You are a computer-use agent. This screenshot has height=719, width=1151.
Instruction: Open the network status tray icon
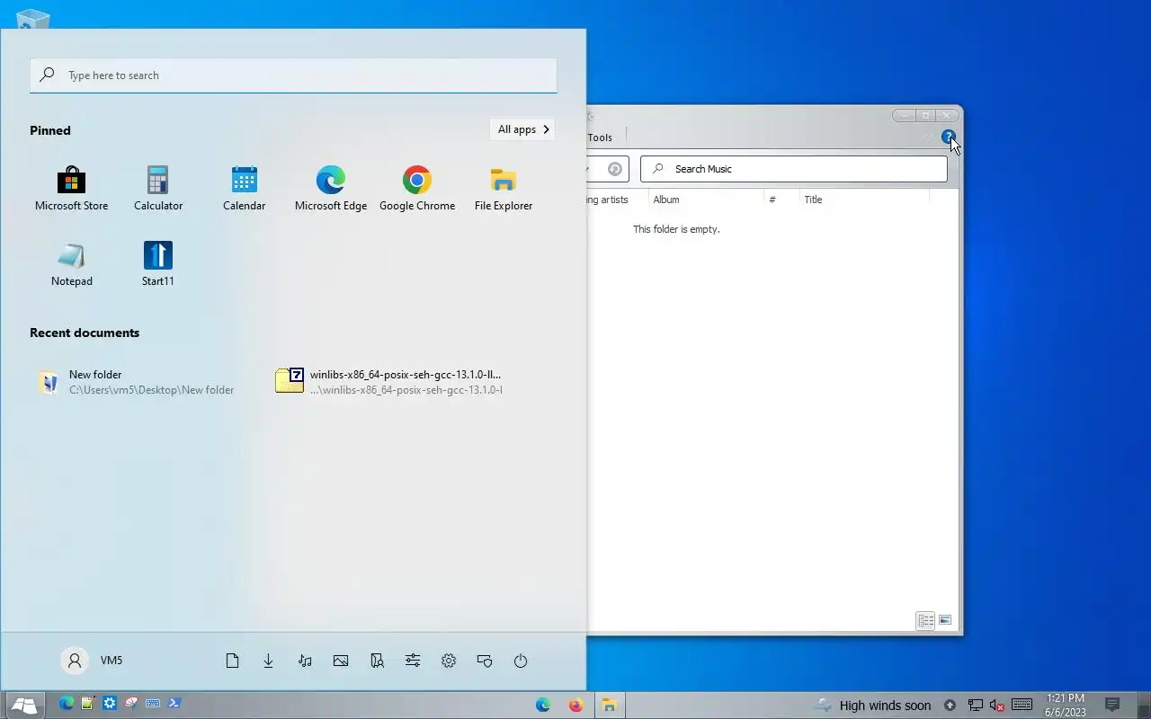coord(976,706)
